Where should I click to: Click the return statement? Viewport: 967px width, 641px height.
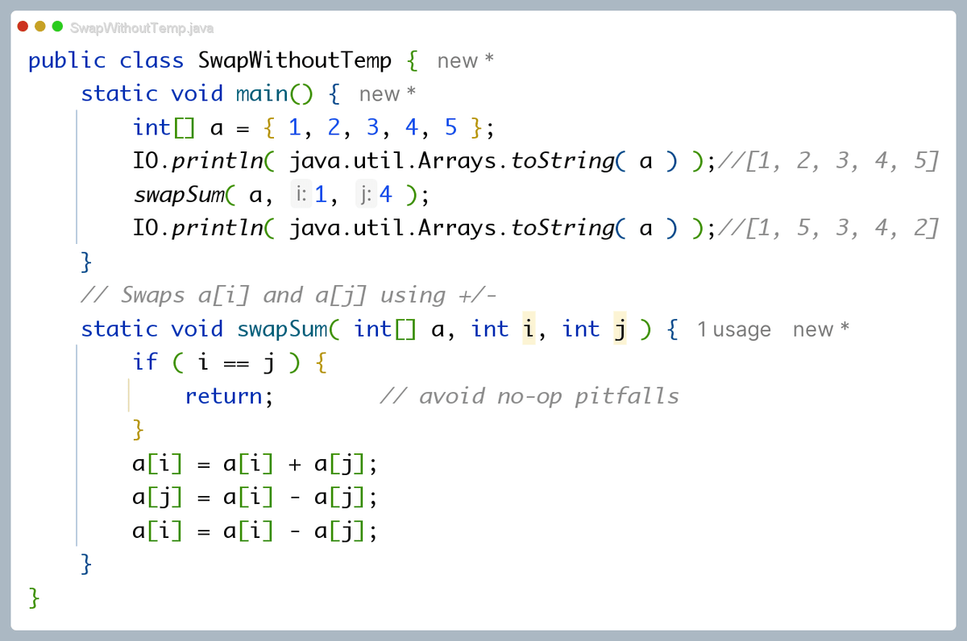(230, 396)
